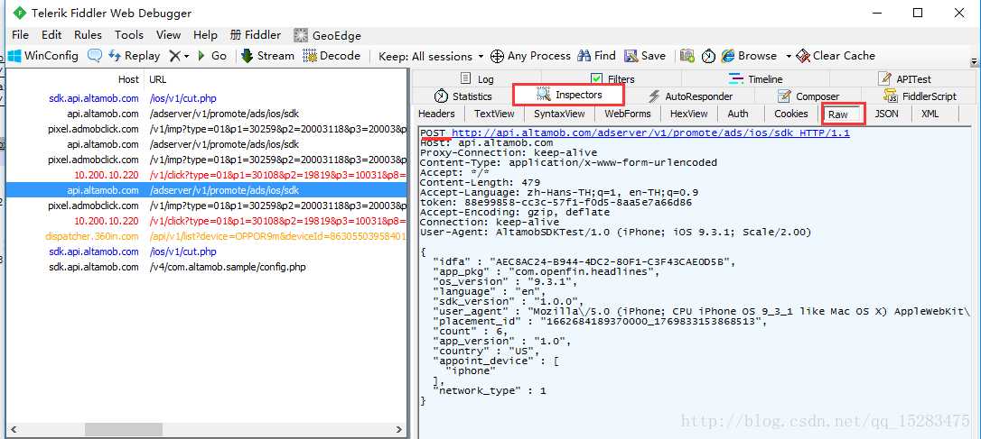Toggle Stream mode
Screen dimensions: 981x439
[267, 56]
